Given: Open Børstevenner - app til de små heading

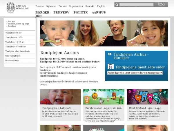Looking at the screenshot, I should click(104, 108).
